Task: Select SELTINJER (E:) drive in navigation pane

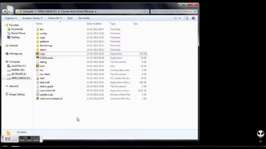Action: pyautogui.click(x=19, y=74)
